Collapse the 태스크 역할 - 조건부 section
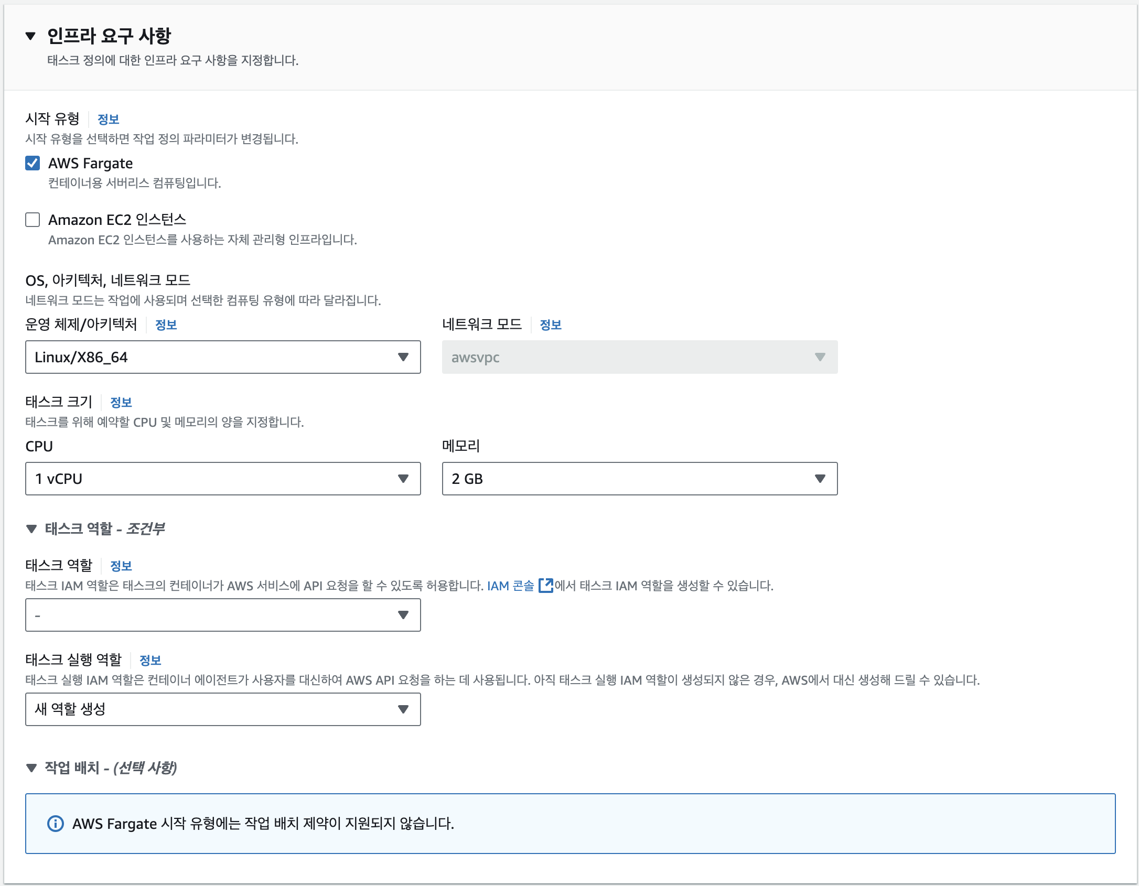 (x=31, y=529)
